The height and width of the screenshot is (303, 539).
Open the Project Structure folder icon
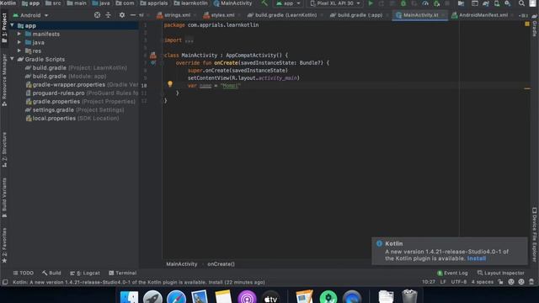(x=461, y=3)
